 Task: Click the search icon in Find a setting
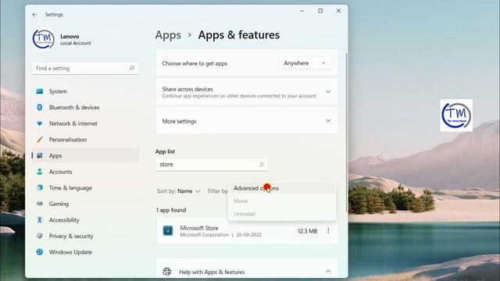(132, 68)
